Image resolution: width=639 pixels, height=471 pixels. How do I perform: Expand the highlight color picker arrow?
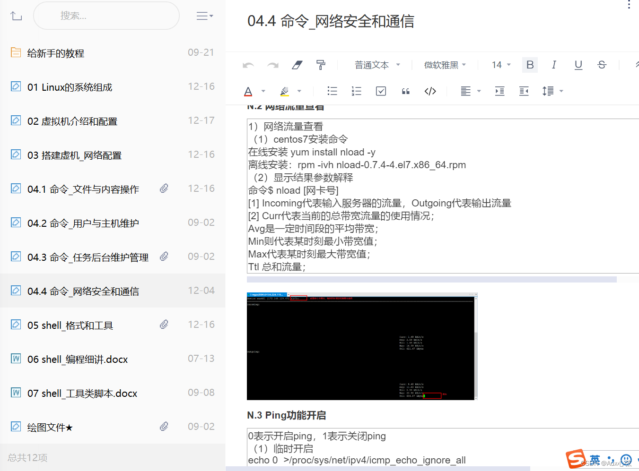[299, 91]
